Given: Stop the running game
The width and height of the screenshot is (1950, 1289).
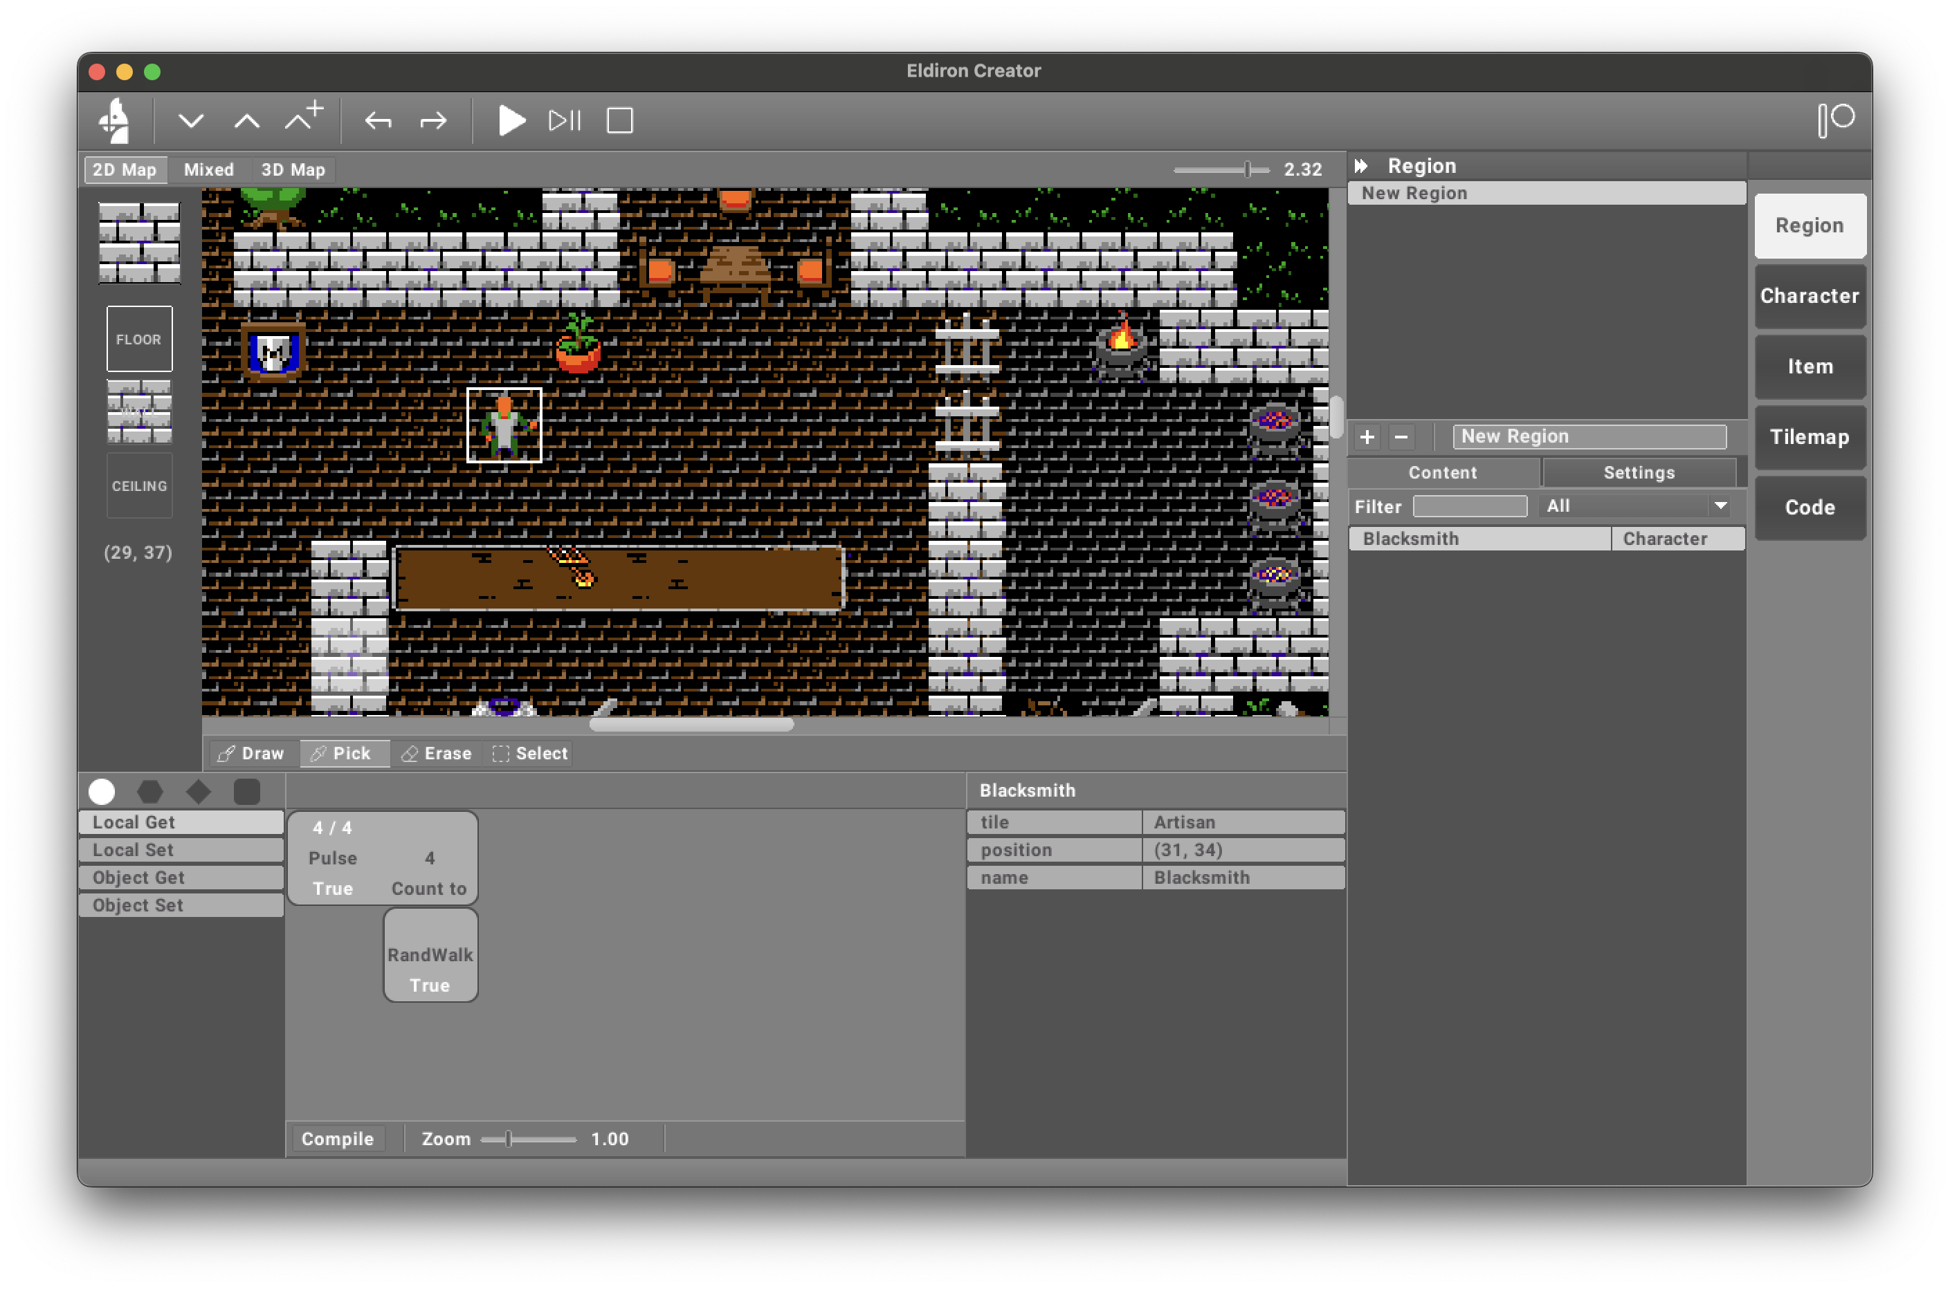Looking at the screenshot, I should pos(620,120).
